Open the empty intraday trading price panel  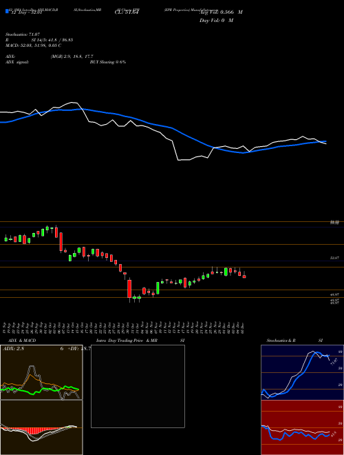coord(138,386)
